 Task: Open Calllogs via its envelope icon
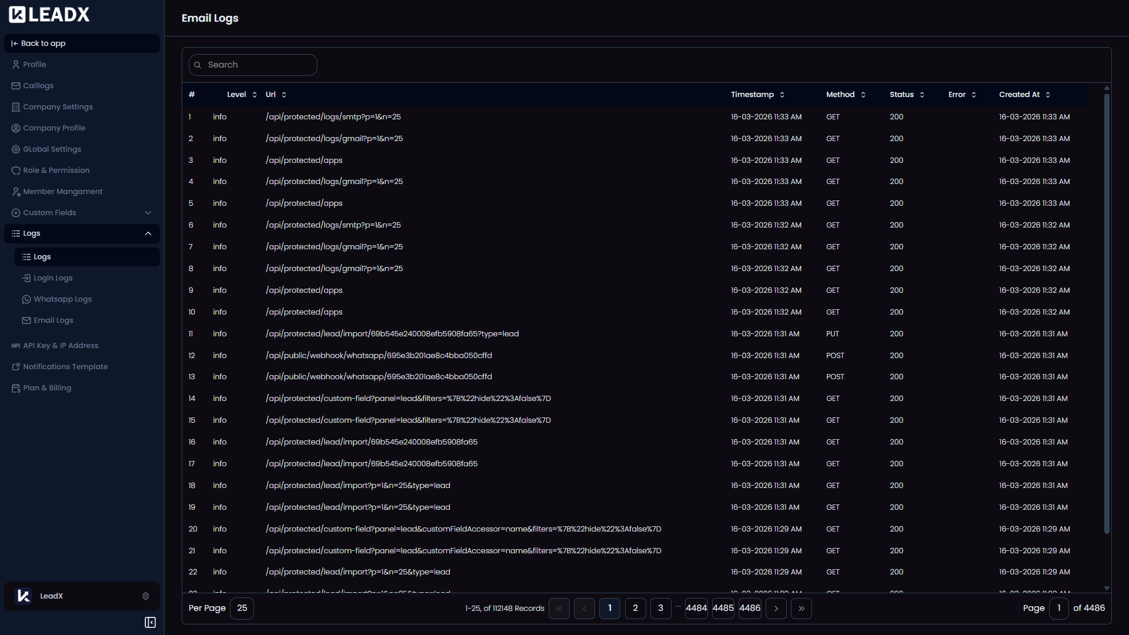[x=15, y=85]
